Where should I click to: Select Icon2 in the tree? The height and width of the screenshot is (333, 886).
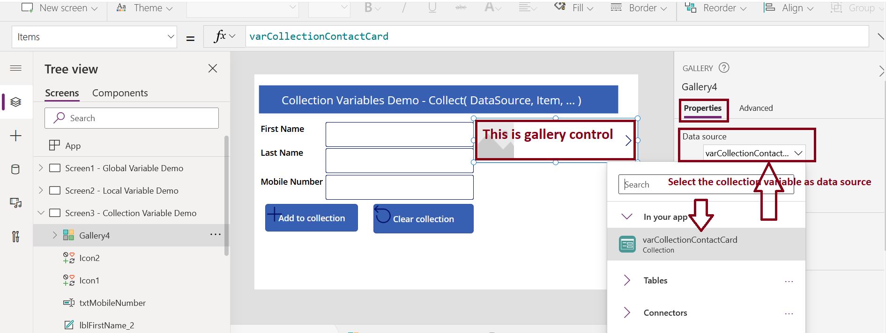coord(89,258)
